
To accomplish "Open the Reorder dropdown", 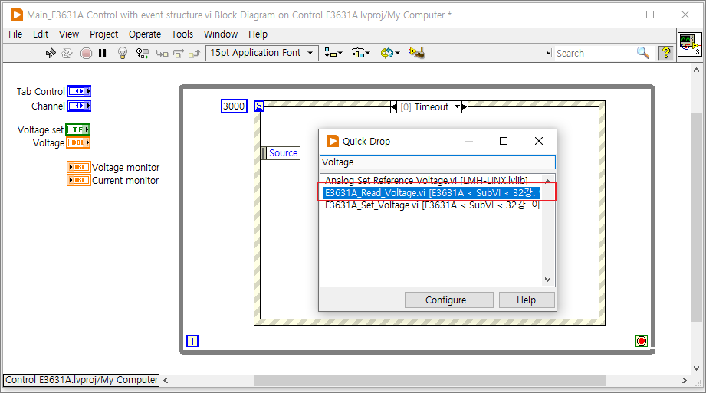I will (x=390, y=53).
